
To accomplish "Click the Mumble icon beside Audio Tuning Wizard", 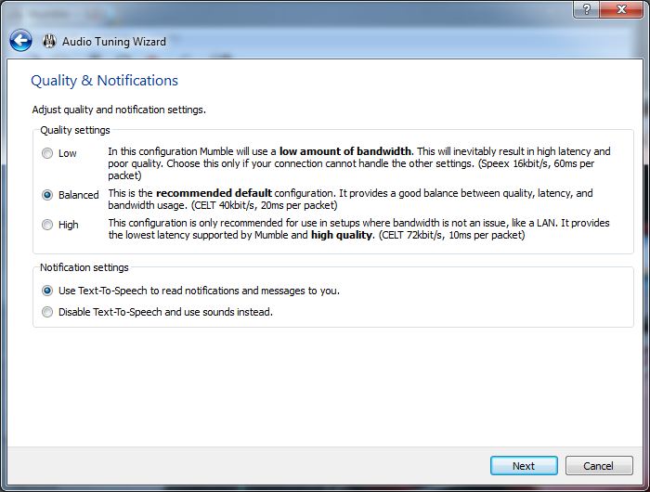I will (49, 41).
